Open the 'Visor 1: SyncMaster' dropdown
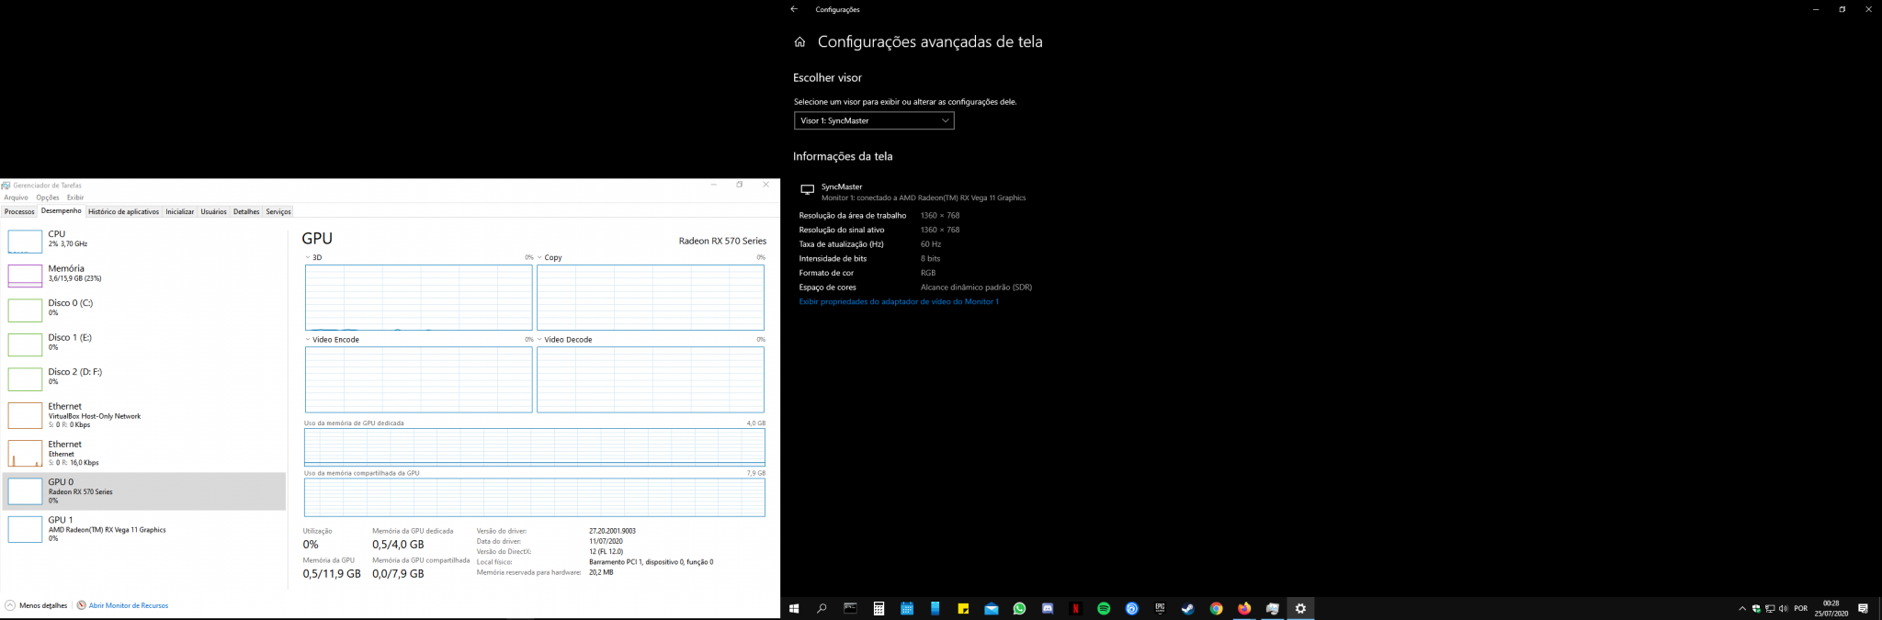 point(874,120)
